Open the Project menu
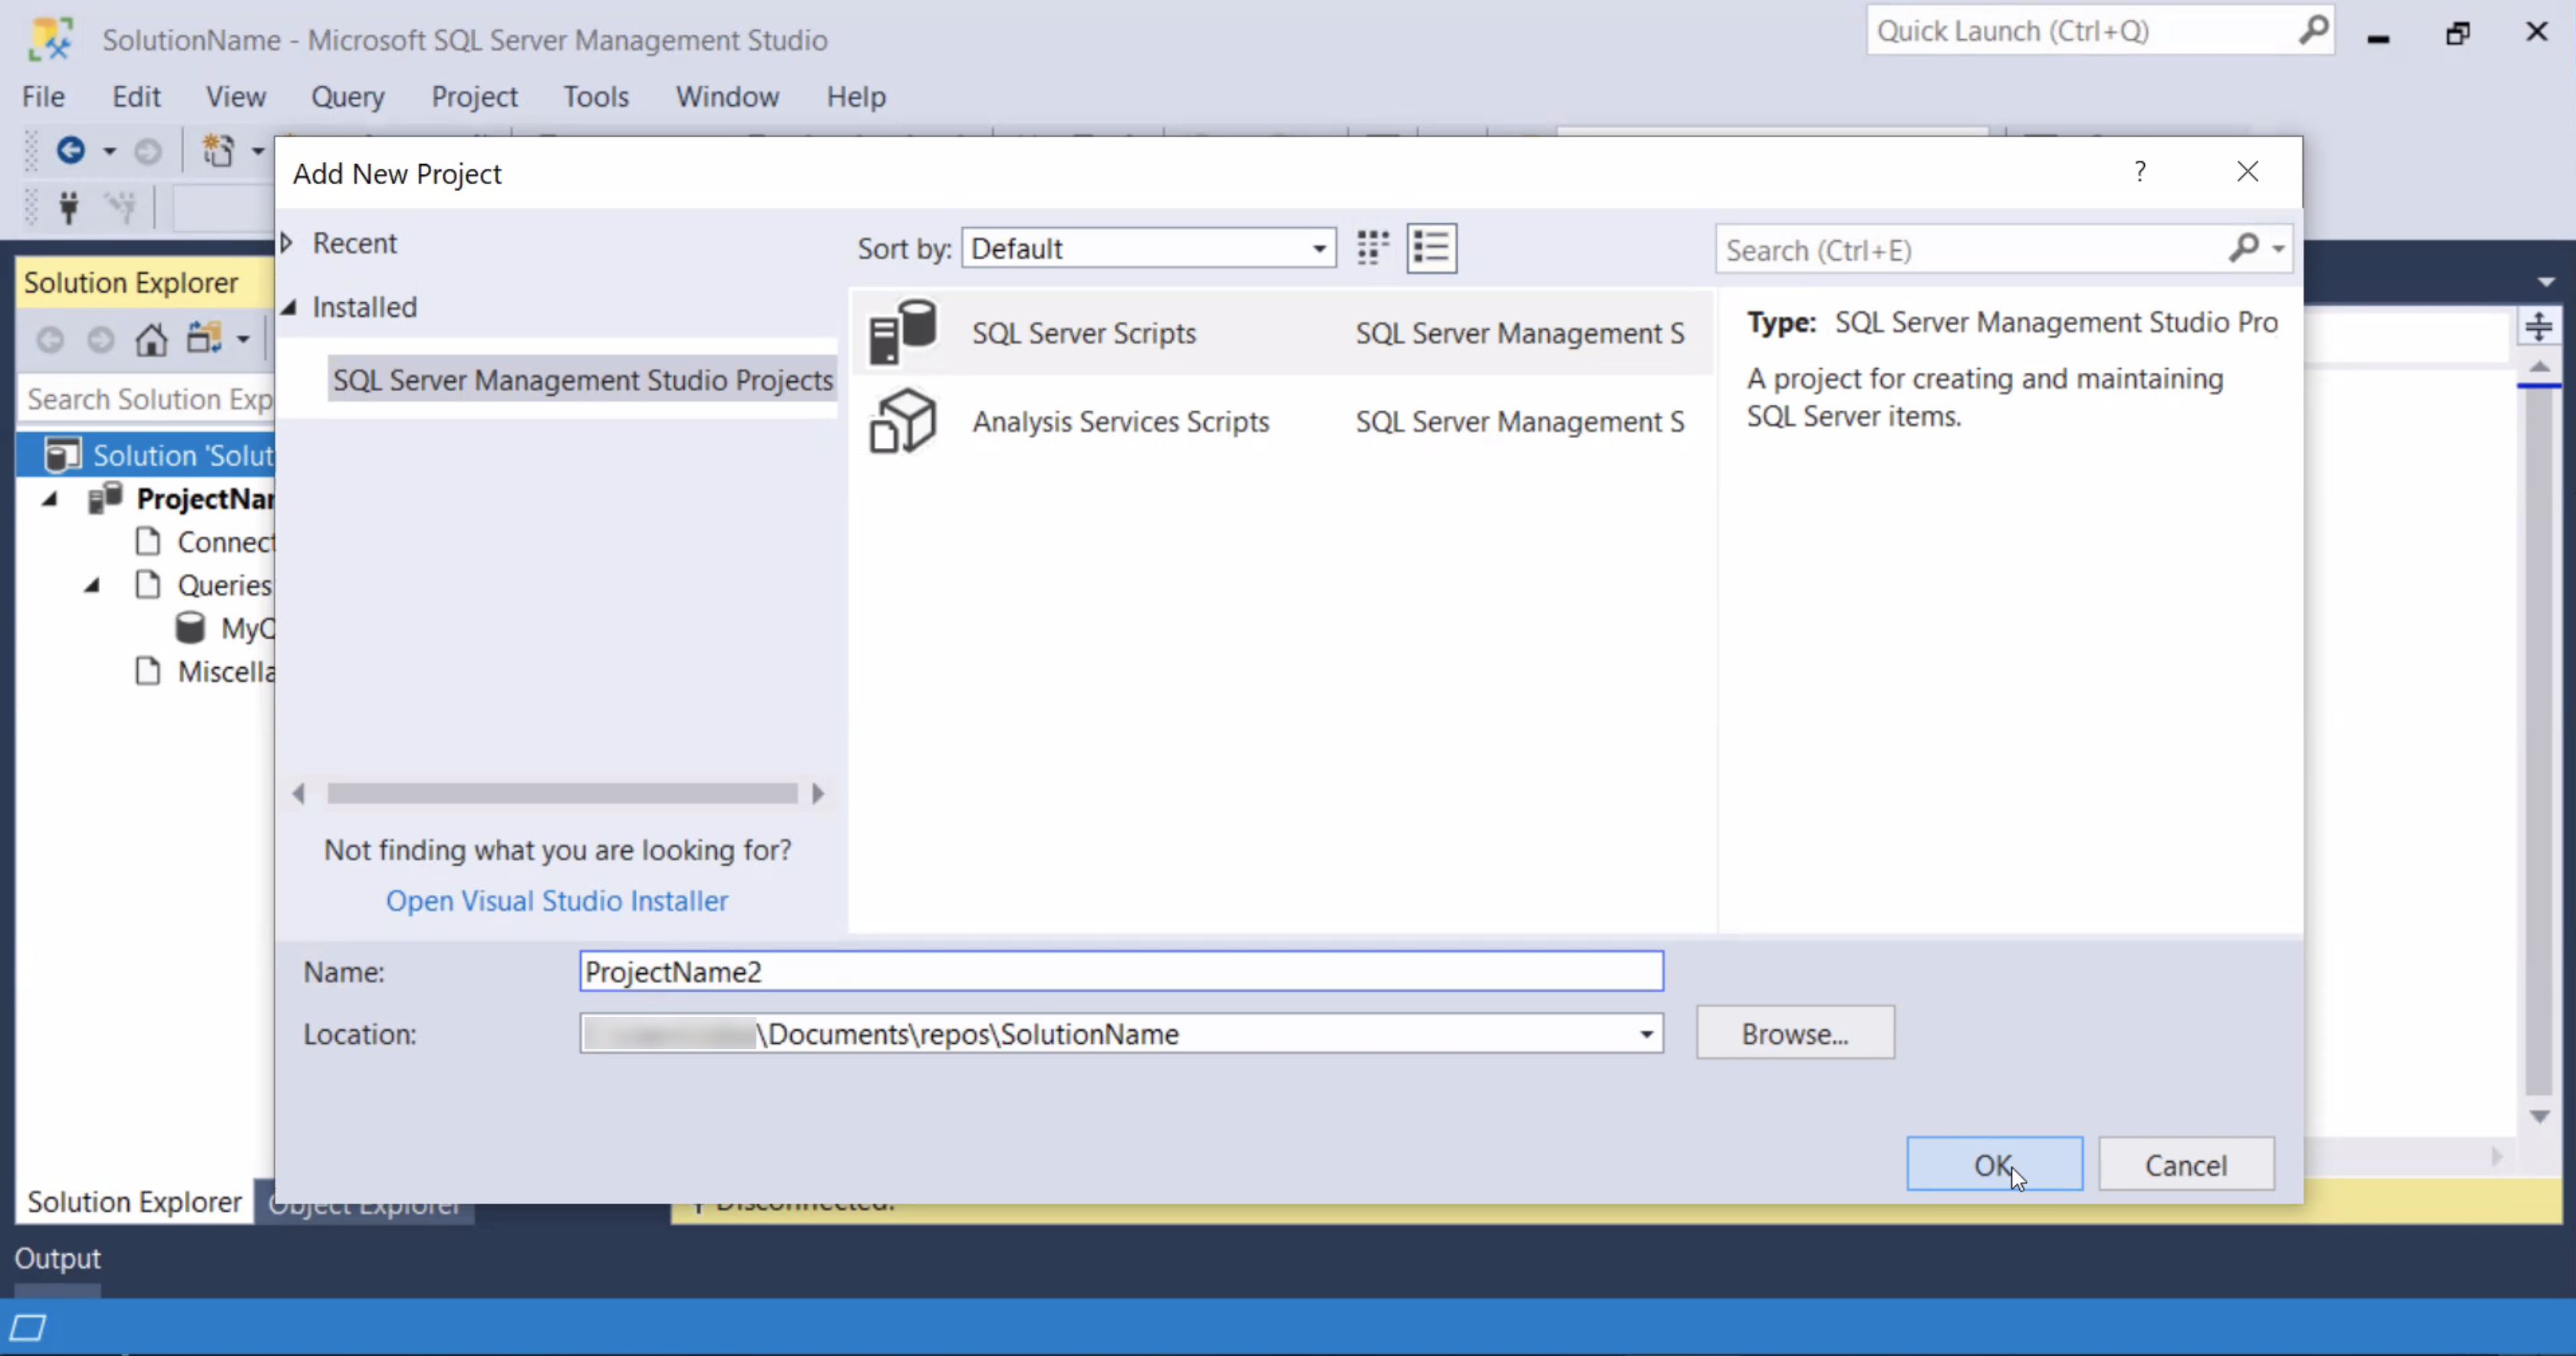 (x=475, y=96)
